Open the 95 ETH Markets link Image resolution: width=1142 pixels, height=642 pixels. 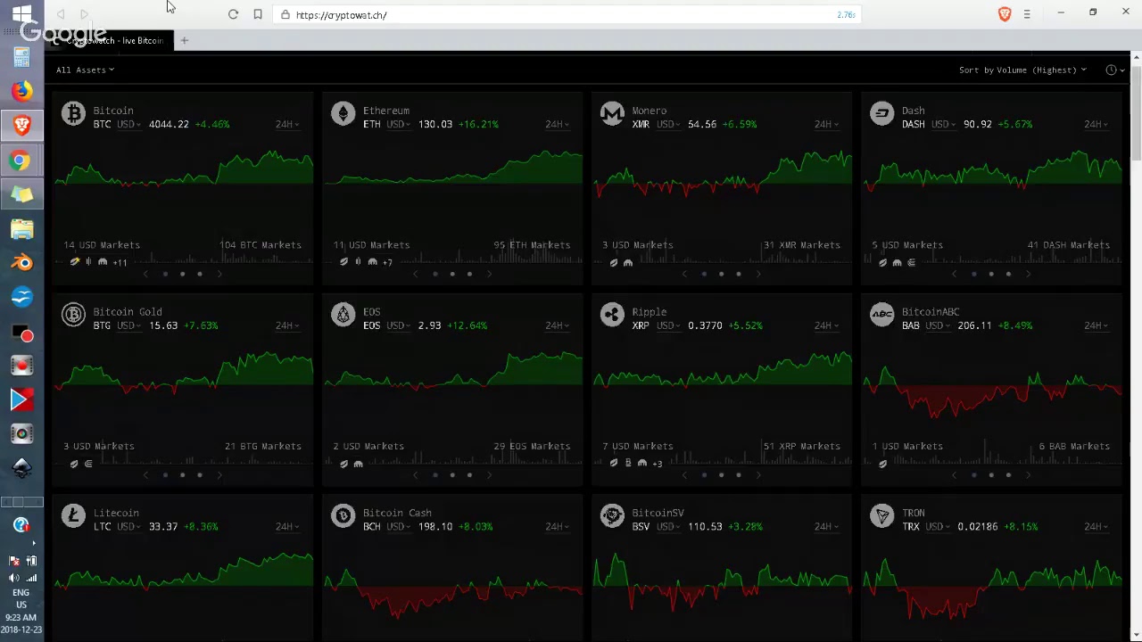point(532,245)
